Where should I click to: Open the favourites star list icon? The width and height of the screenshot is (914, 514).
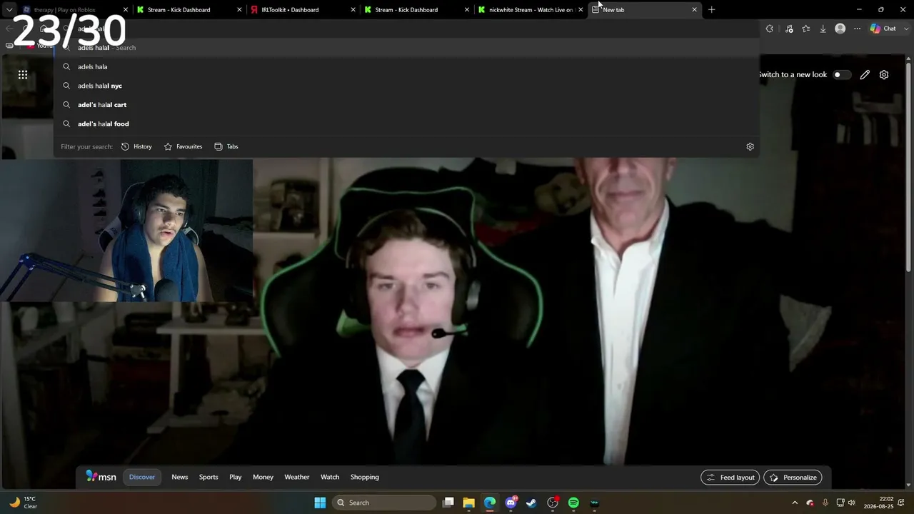pyautogui.click(x=806, y=29)
